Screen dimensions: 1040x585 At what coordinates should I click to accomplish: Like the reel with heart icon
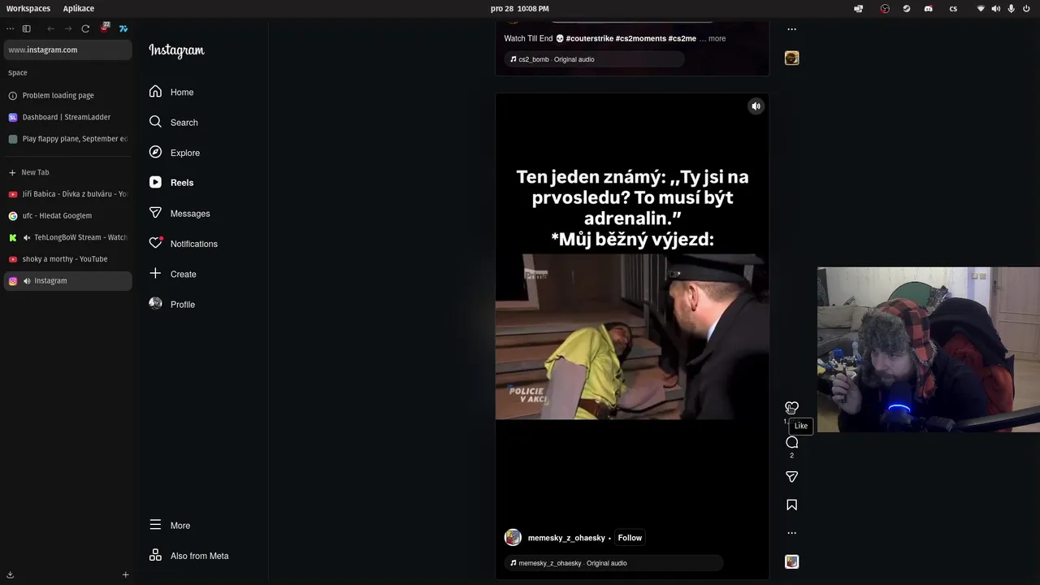click(791, 407)
